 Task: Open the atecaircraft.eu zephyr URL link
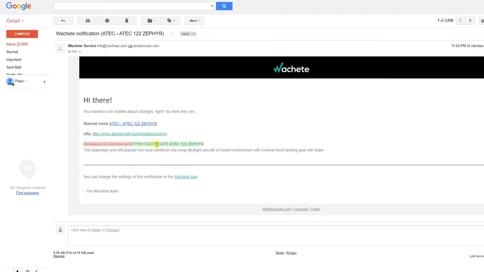(130, 134)
